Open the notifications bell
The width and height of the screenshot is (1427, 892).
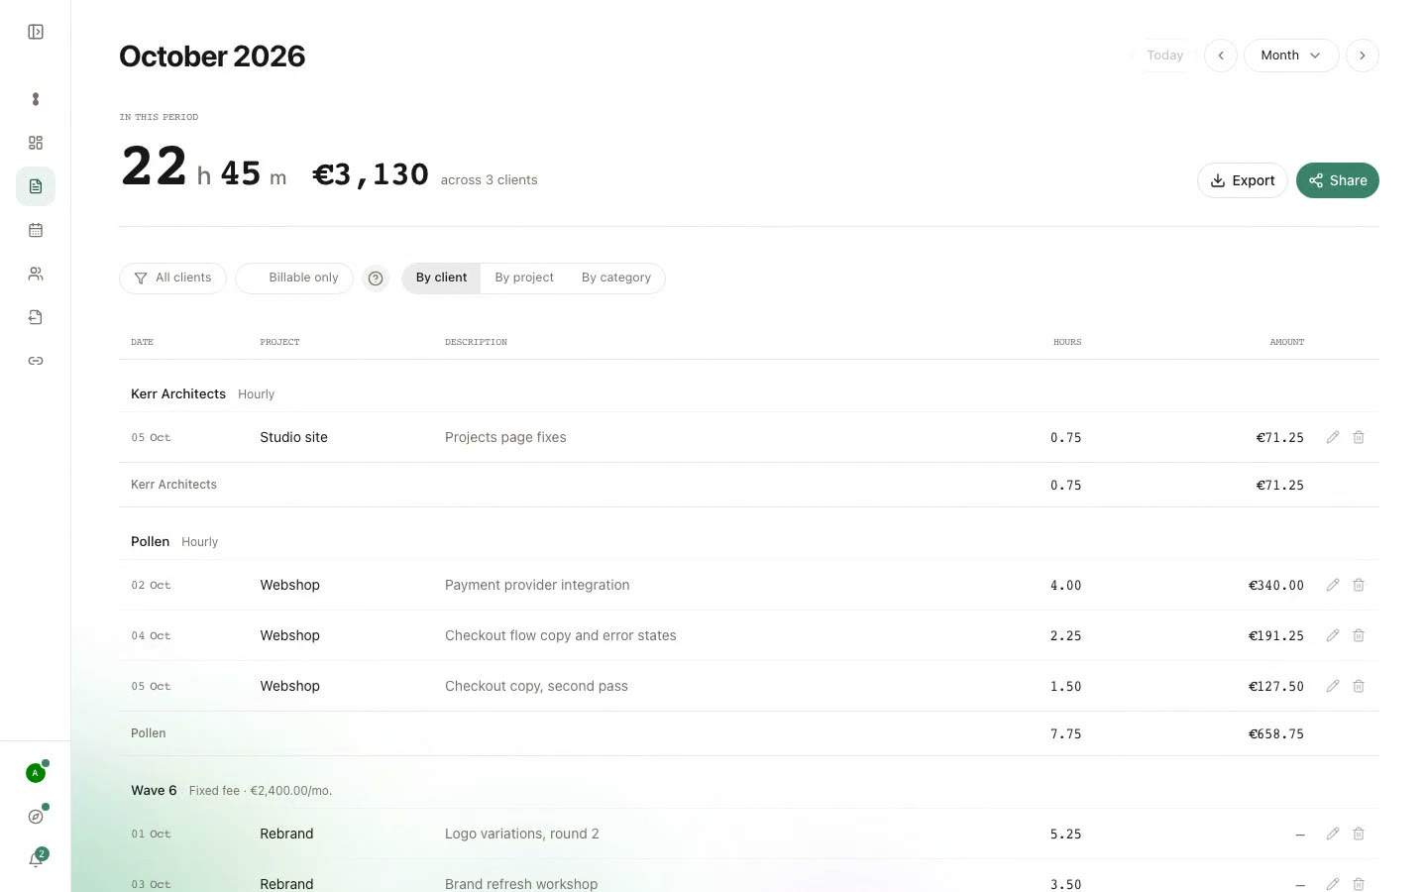click(36, 859)
